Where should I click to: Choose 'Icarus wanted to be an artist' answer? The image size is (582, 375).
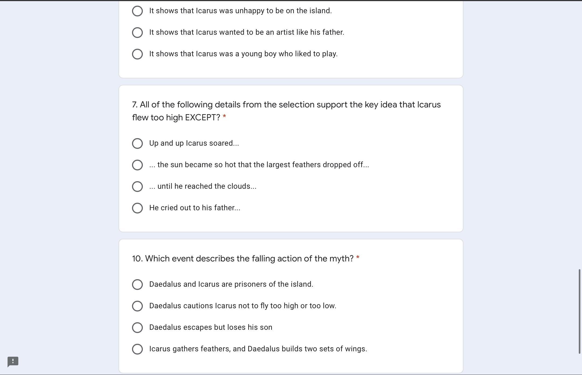pyautogui.click(x=137, y=33)
